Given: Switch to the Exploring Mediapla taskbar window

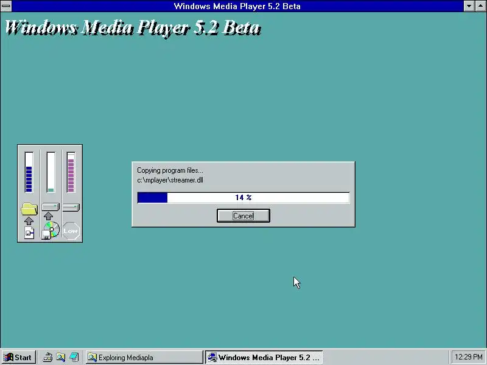Looking at the screenshot, I should 144,357.
